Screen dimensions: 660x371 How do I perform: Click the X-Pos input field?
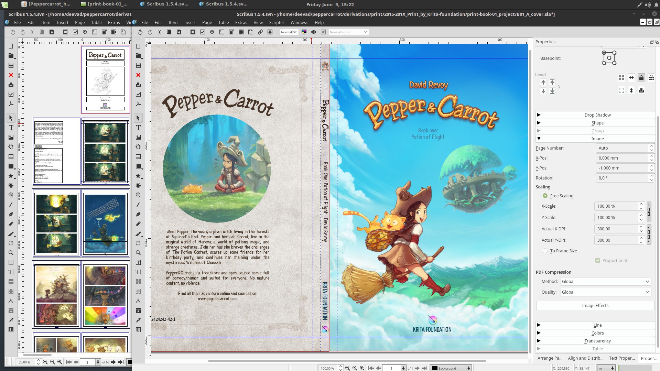coord(621,158)
